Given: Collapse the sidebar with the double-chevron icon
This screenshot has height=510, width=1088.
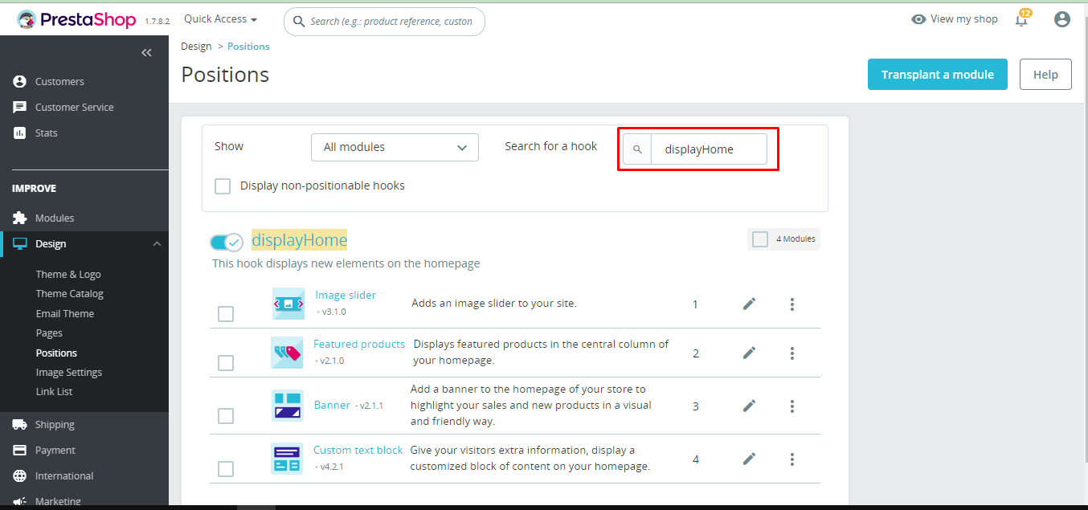Looking at the screenshot, I should click(146, 53).
